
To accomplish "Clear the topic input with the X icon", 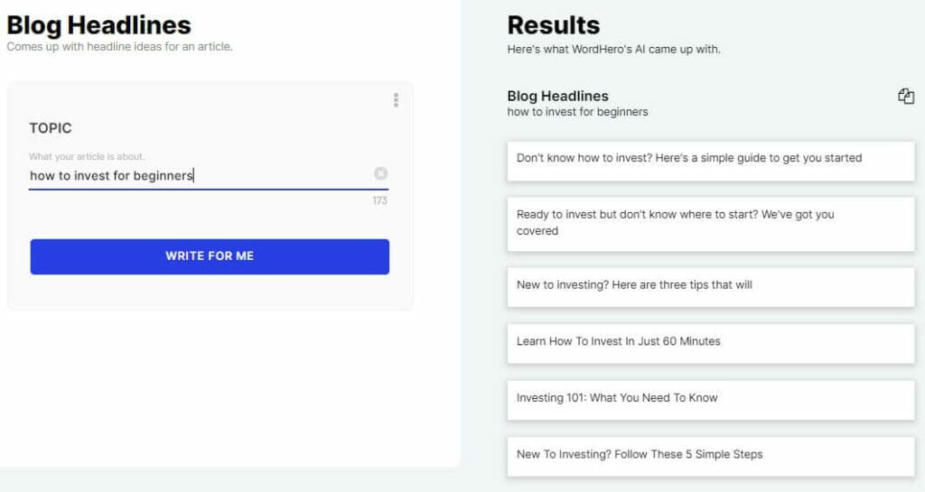I will coord(380,174).
